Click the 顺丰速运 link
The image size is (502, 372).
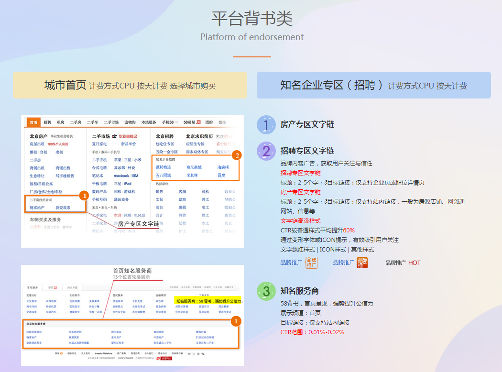[x=116, y=332]
